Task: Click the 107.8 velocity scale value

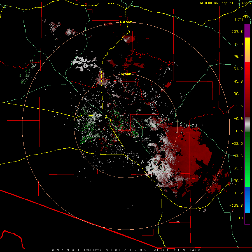Action: tap(237, 31)
